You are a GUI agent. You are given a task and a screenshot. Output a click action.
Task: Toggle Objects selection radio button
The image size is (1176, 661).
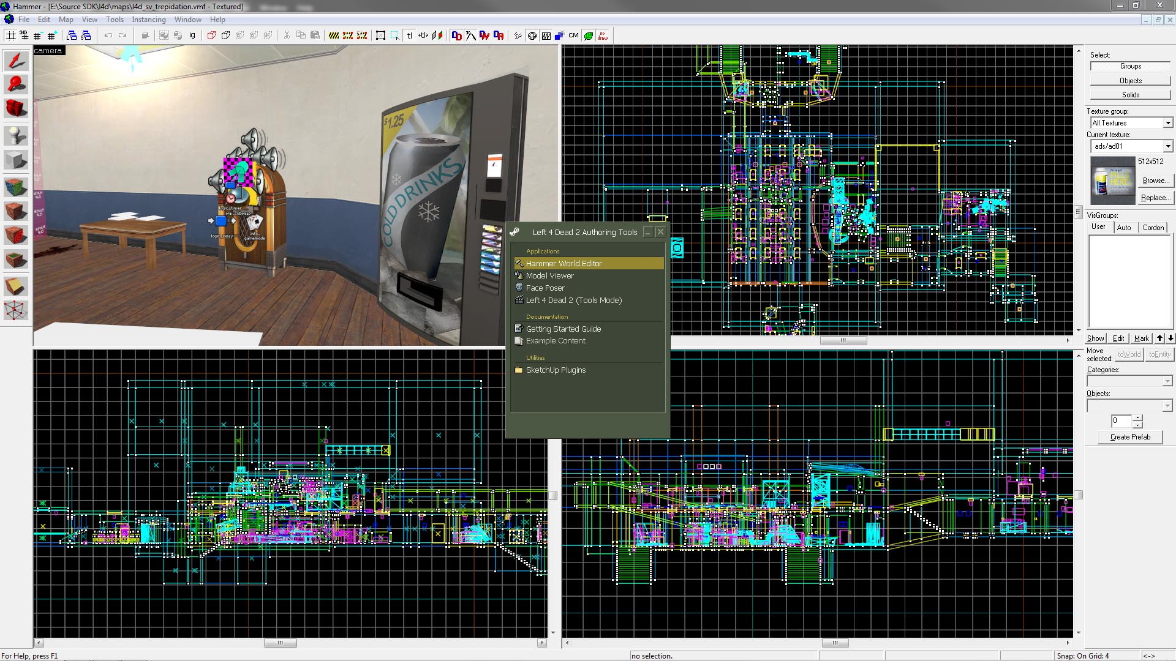point(1129,80)
